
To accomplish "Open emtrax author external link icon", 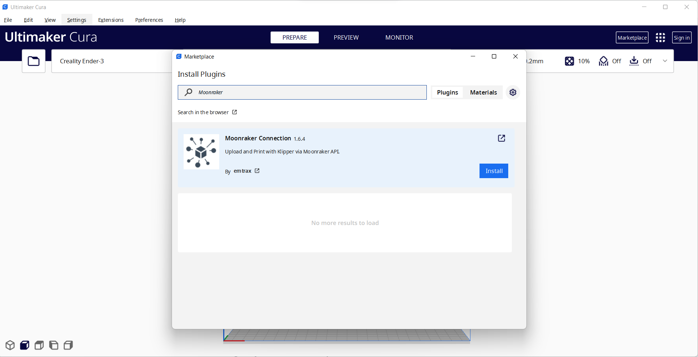I will coord(257,171).
